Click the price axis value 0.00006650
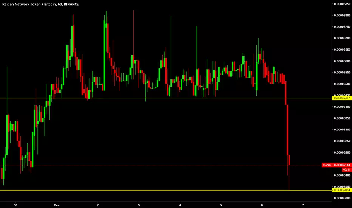The image size is (352, 208). tap(342, 50)
